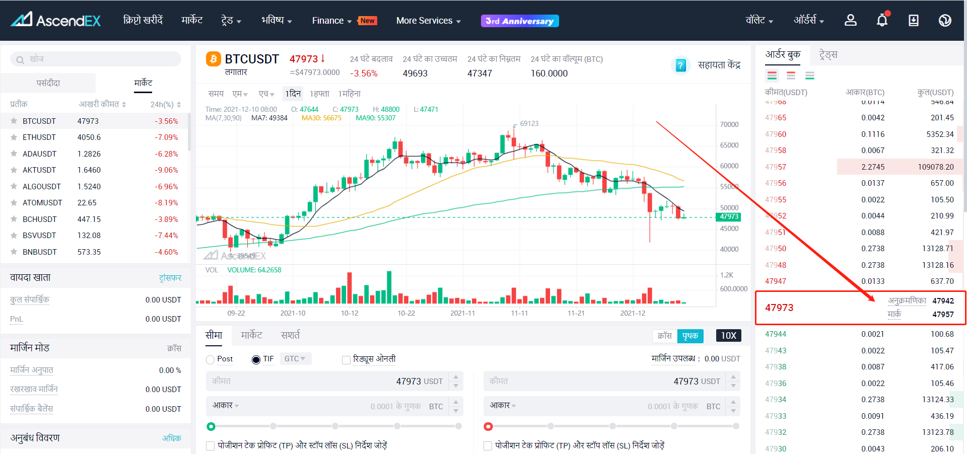Viewport: 967px width, 454px height.
Task: Toggle favorite star for BSVUSDT
Action: click(x=14, y=235)
